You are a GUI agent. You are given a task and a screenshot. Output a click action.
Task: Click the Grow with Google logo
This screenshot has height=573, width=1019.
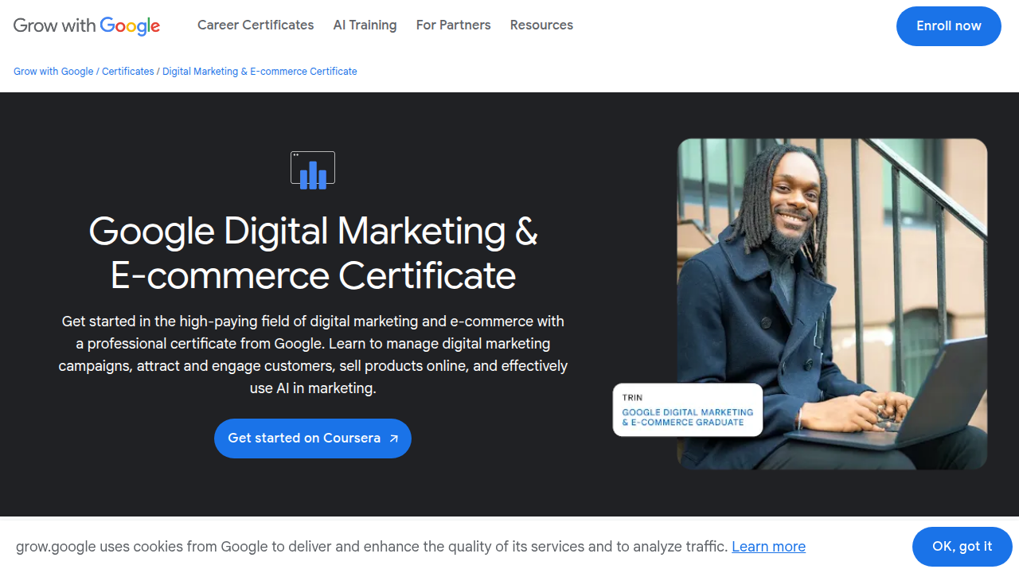(87, 25)
